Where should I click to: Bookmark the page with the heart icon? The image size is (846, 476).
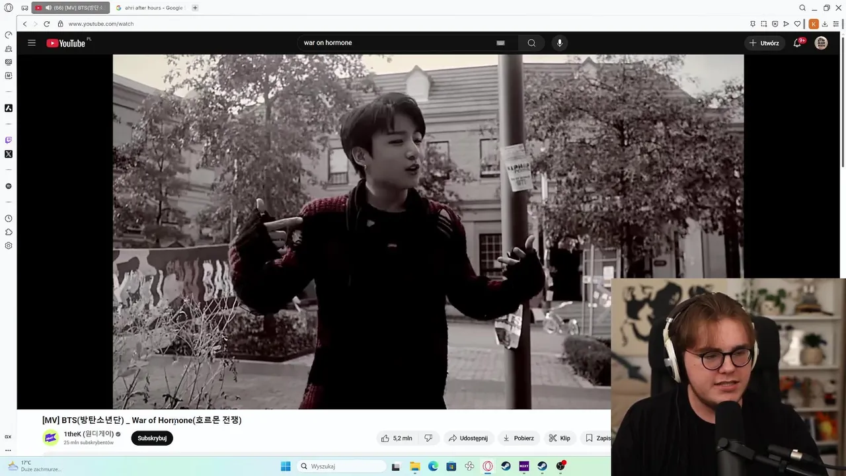point(798,24)
